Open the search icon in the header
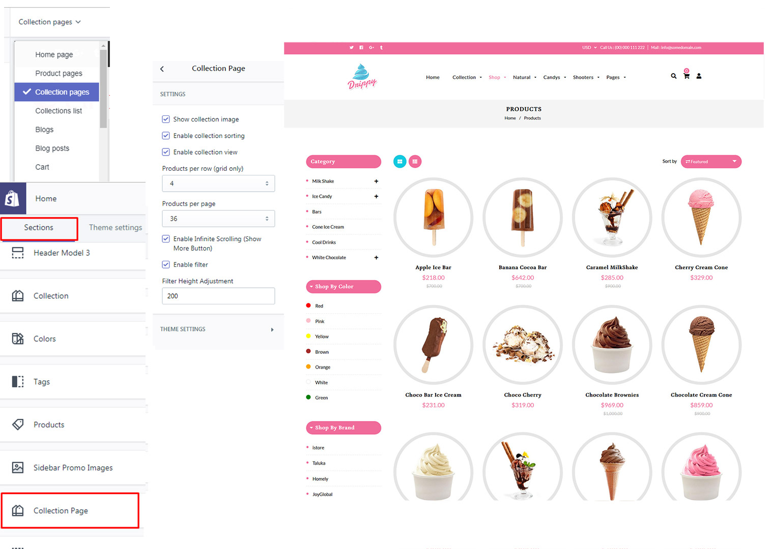 674,76
